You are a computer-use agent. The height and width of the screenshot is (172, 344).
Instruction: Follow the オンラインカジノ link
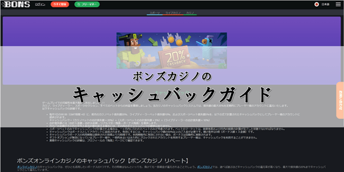coord(27,167)
